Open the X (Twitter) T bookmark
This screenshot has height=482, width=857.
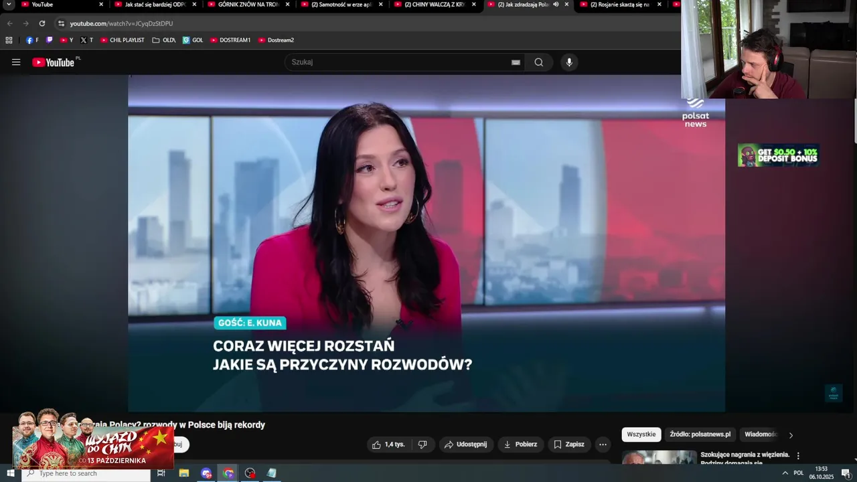click(x=86, y=40)
